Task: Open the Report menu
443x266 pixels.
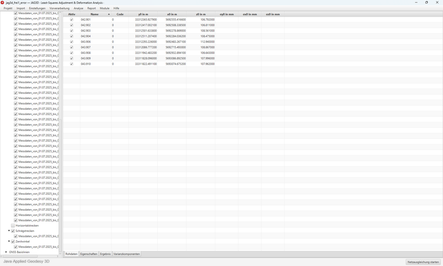Action: [92, 8]
